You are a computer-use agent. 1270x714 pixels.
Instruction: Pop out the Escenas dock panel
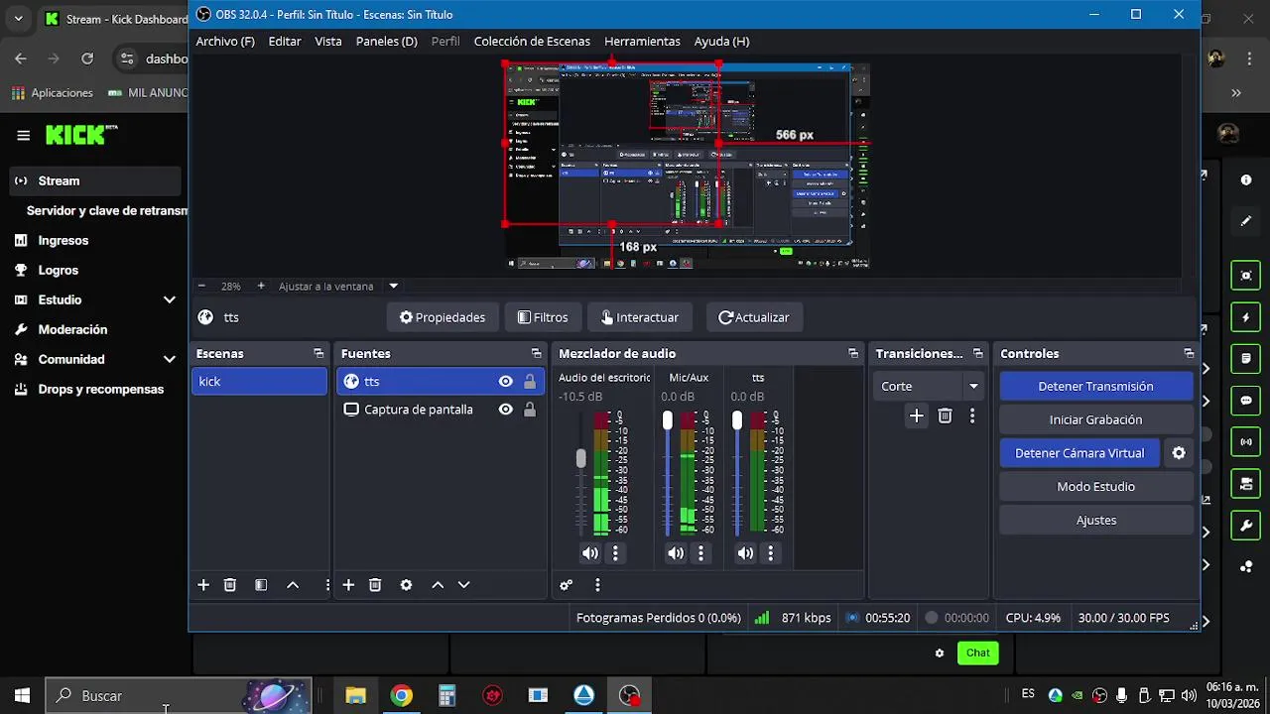[318, 353]
